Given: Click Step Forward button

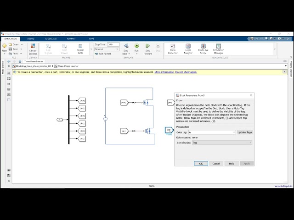Looking at the screenshot, I should (x=148, y=49).
